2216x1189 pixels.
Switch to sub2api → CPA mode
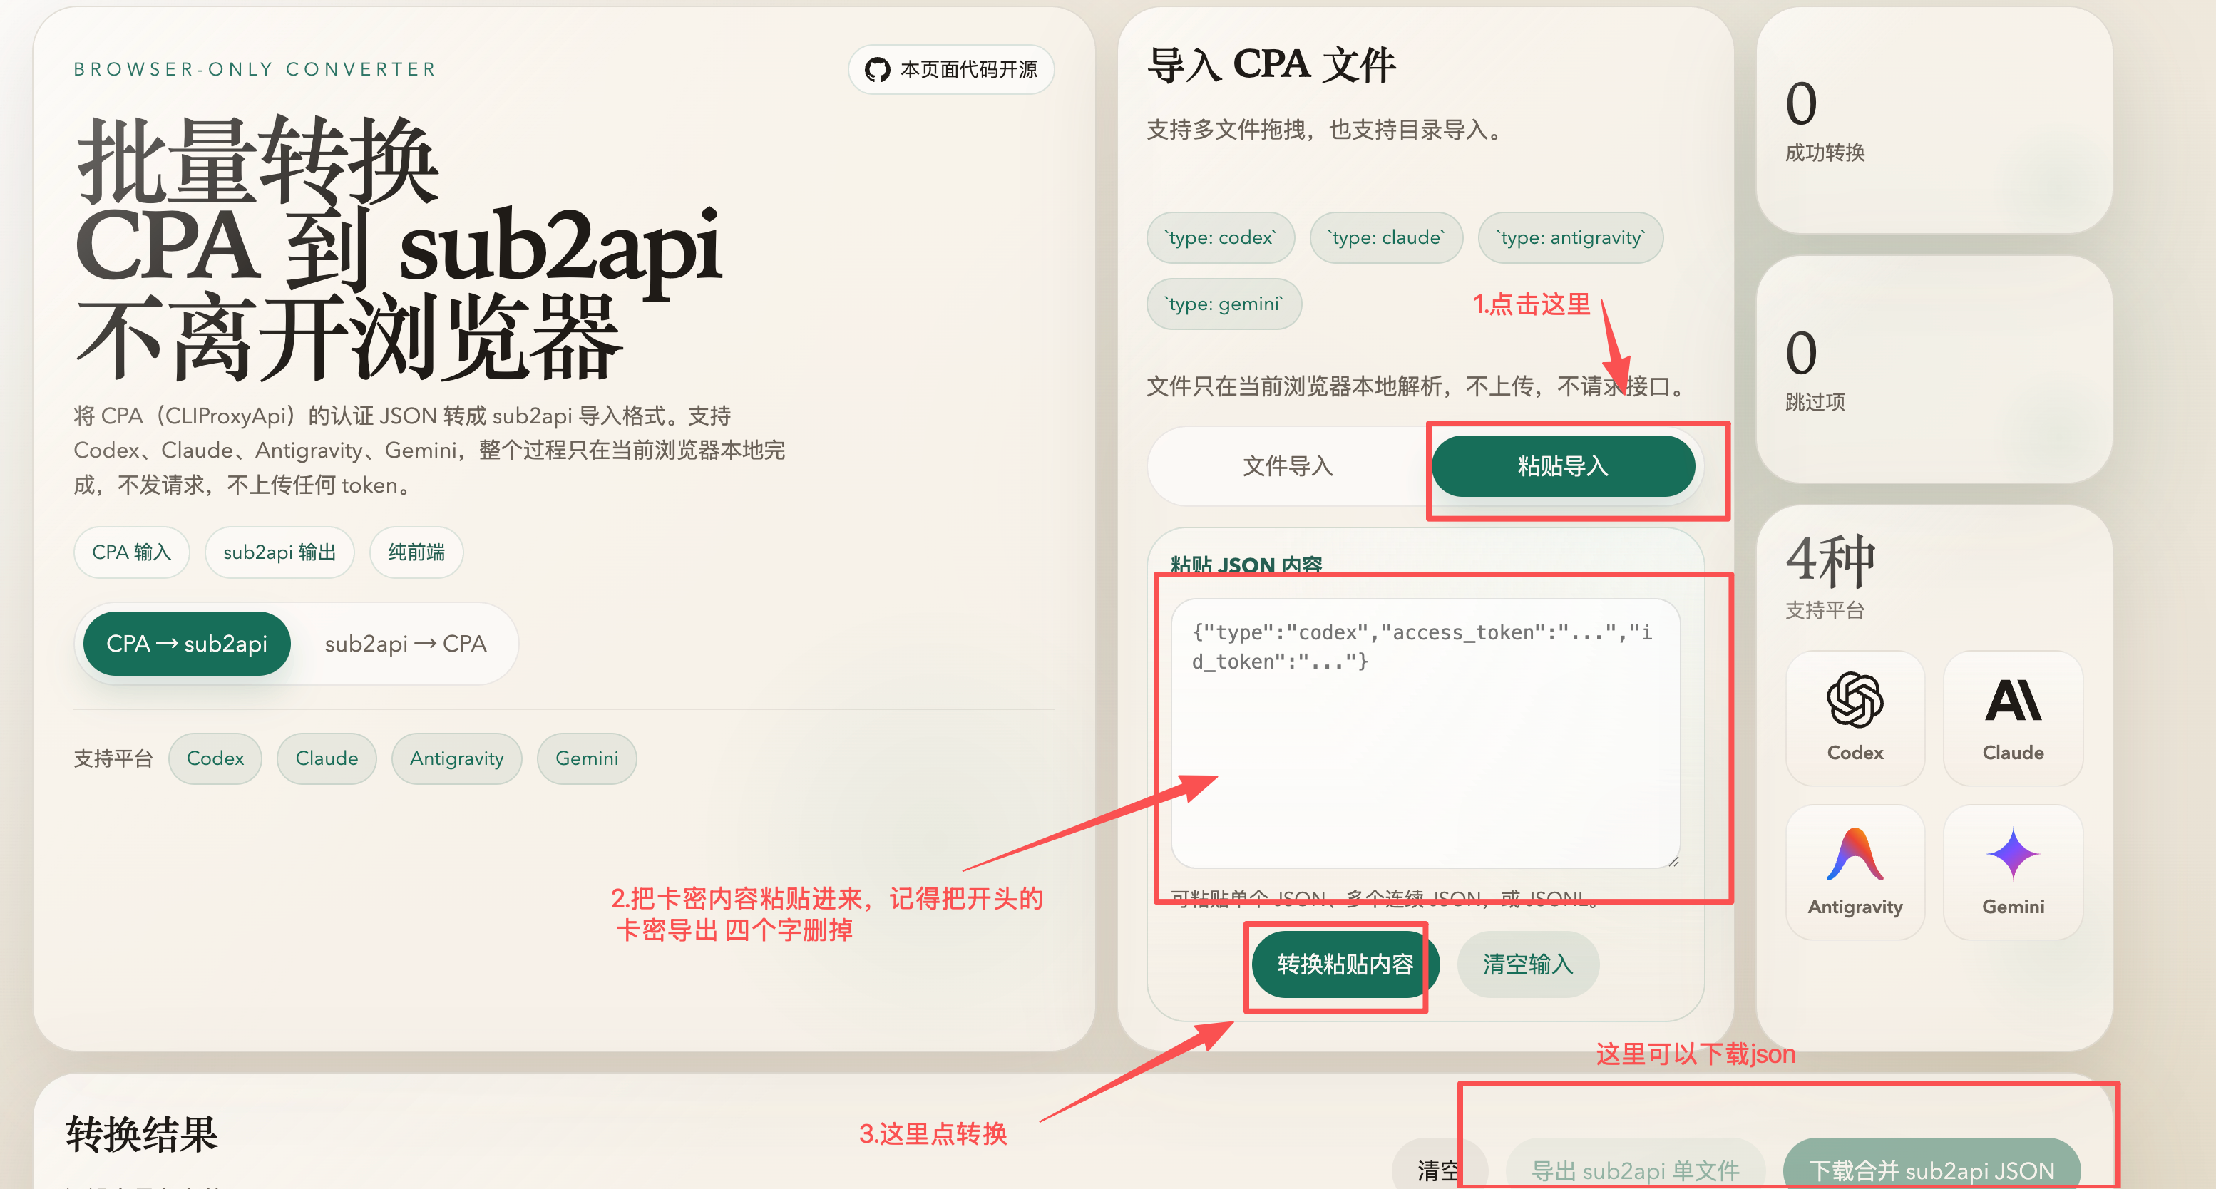[x=405, y=644]
